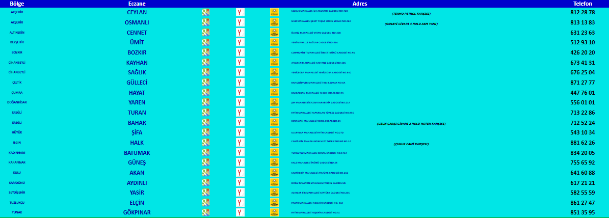Image resolution: width=609 pixels, height=218 pixels.
Task: Open Yandex map for HAYAT pharmacy
Action: coord(240,92)
